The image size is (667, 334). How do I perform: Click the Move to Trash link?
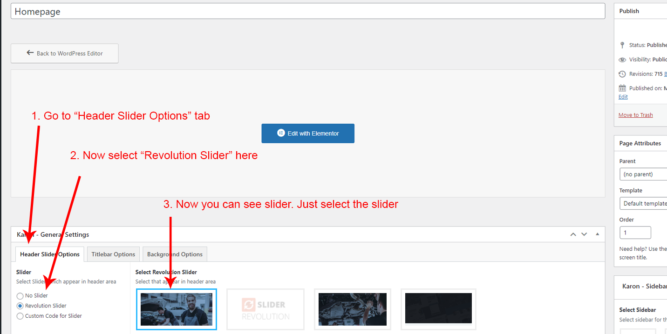click(635, 115)
